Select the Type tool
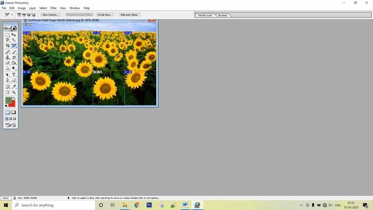 [14, 75]
